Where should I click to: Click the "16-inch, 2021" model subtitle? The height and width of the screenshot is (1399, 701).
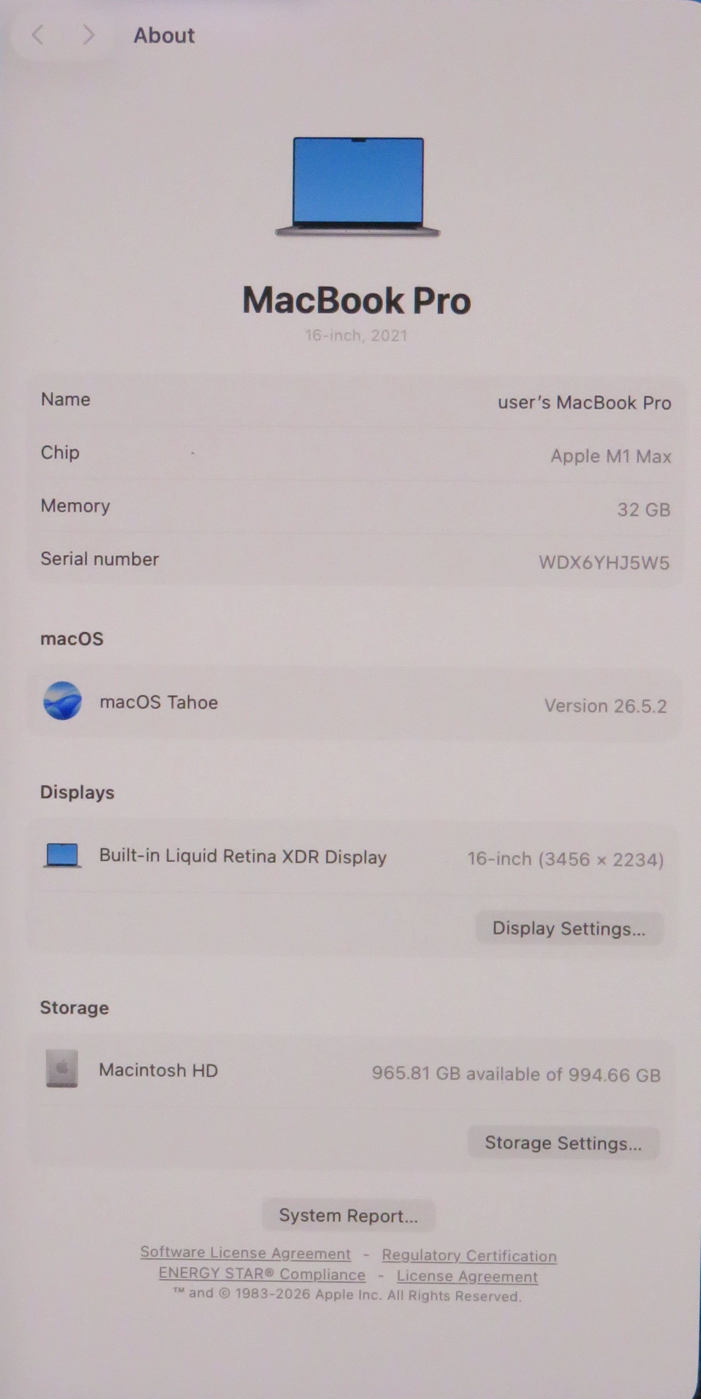[356, 335]
